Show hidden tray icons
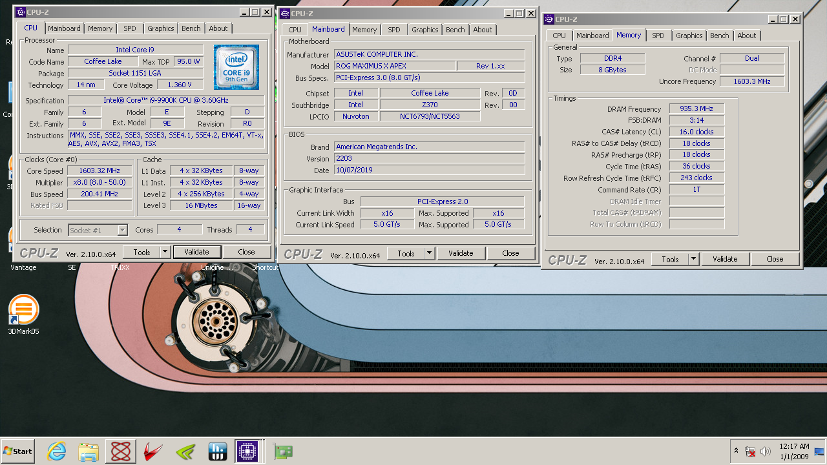This screenshot has width=827, height=465. tap(736, 451)
